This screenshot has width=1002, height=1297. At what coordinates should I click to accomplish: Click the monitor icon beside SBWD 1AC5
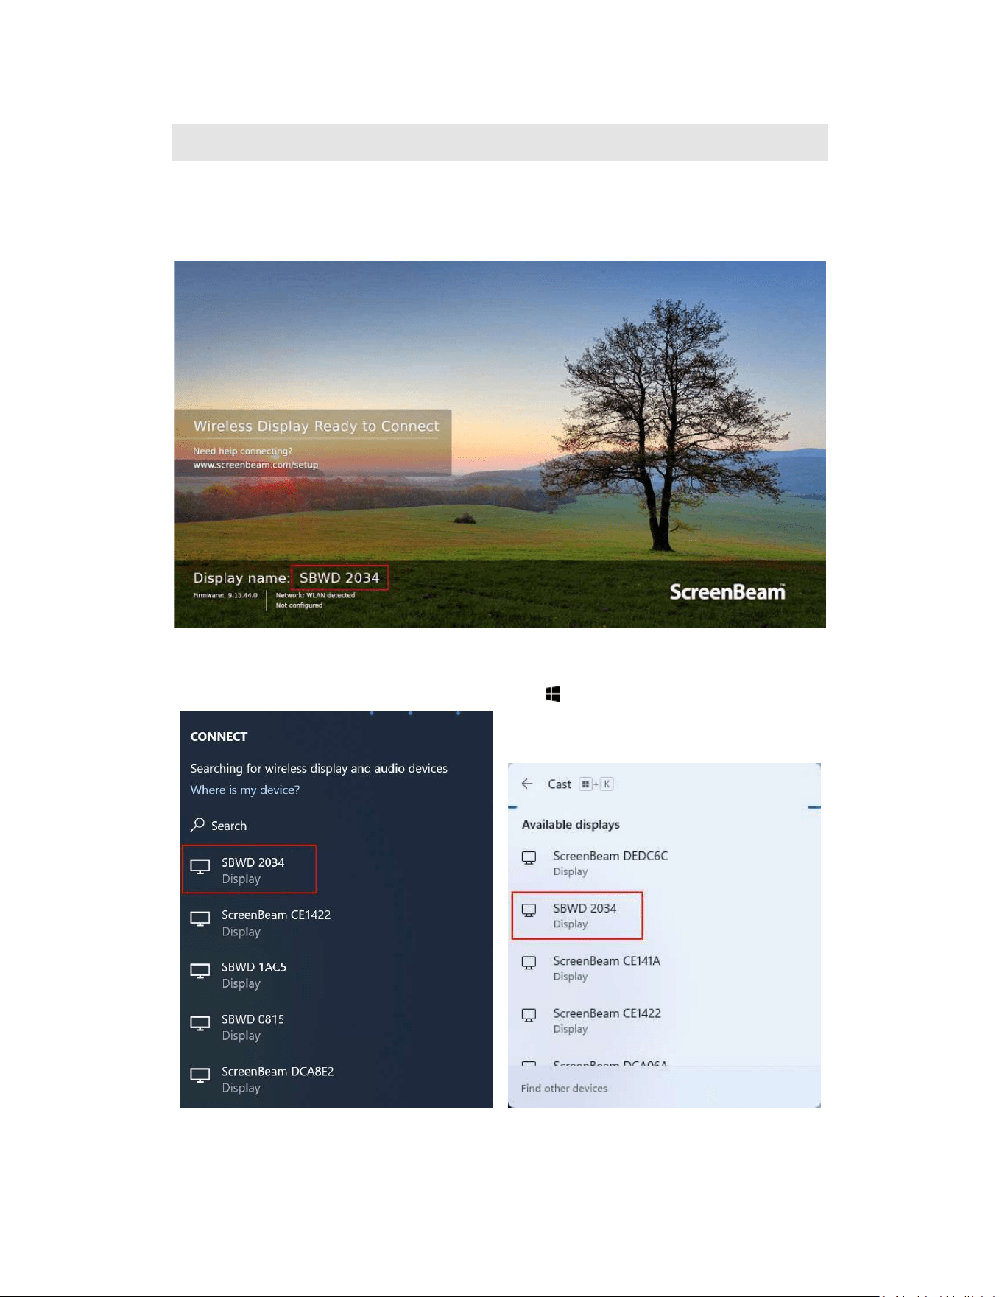click(x=200, y=971)
